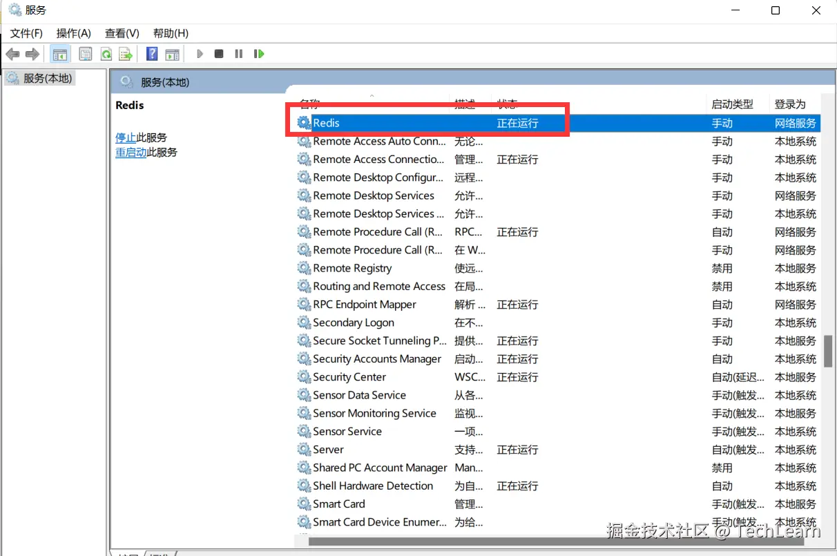Click the vertical scrollbar thumb of list
This screenshot has width=837, height=556.
click(828, 351)
